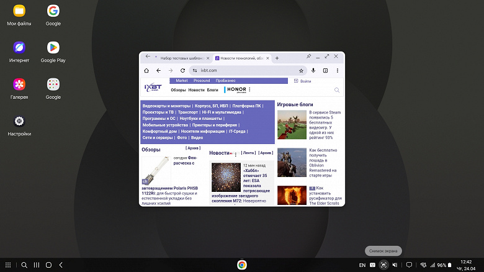
Task: Click the ixbt.com address bar
Action: click(x=248, y=70)
